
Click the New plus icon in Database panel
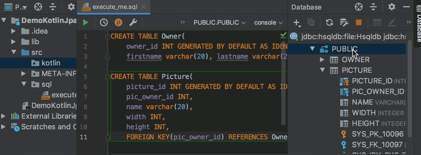coord(296,23)
